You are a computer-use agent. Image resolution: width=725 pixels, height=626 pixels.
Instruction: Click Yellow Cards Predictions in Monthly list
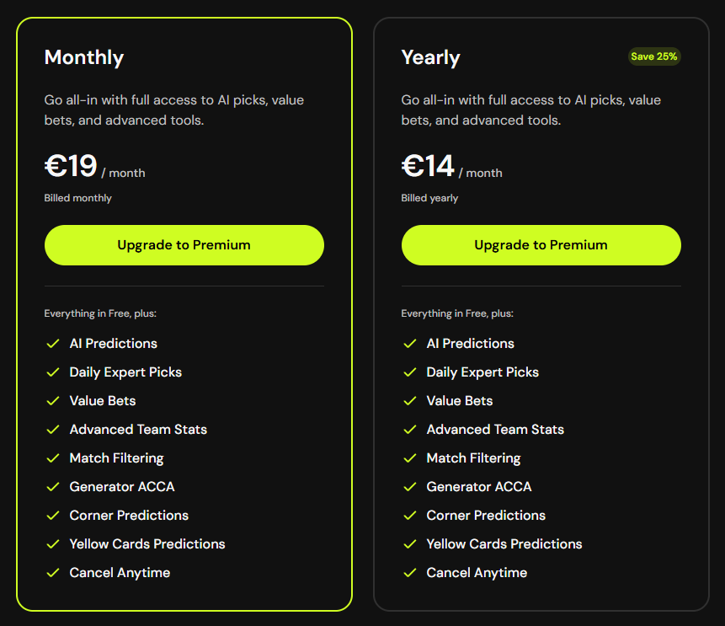147,544
